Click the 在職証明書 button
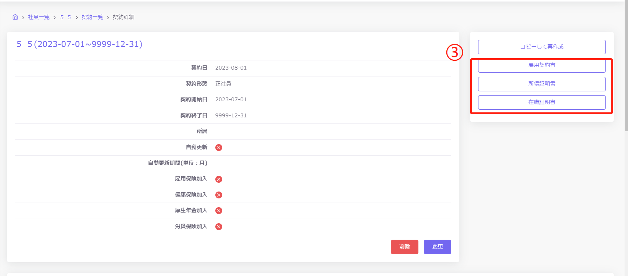Viewport: 628px width, 276px height. pyautogui.click(x=542, y=102)
